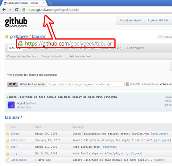Click the browser back arrow
The image size is (172, 166).
click(4, 10)
